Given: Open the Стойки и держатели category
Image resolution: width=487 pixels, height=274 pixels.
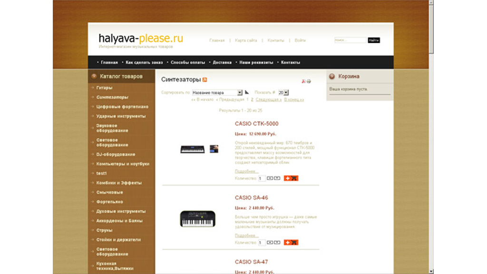Looking at the screenshot, I should (118, 240).
